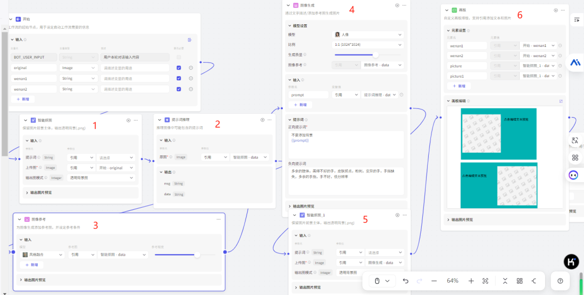Click 新增 button in 图像生成 输入
The width and height of the screenshot is (584, 295).
click(x=300, y=105)
